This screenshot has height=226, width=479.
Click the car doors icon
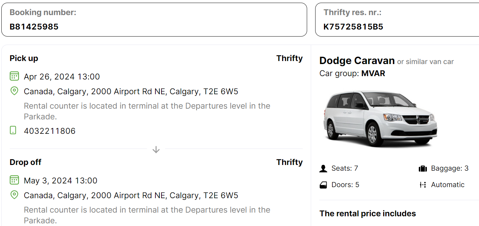coord(323,185)
